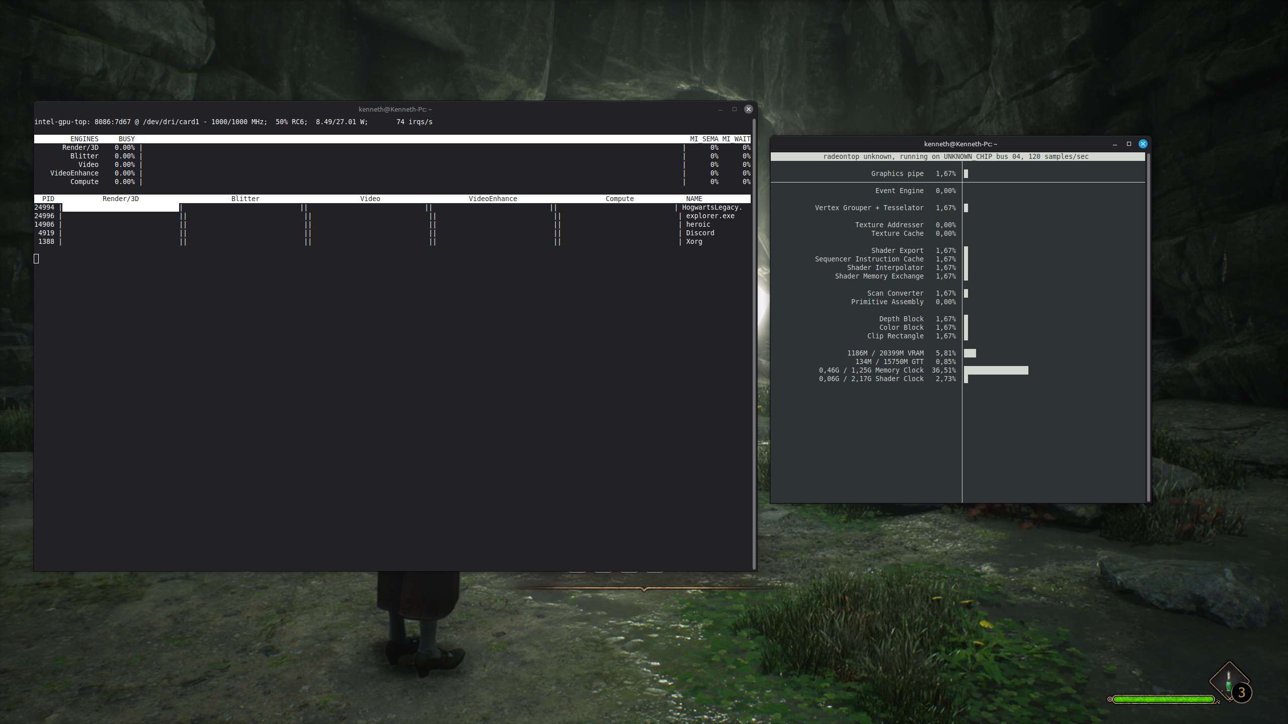Image resolution: width=1288 pixels, height=724 pixels.
Task: Click the green health bar in game
Action: click(1163, 699)
